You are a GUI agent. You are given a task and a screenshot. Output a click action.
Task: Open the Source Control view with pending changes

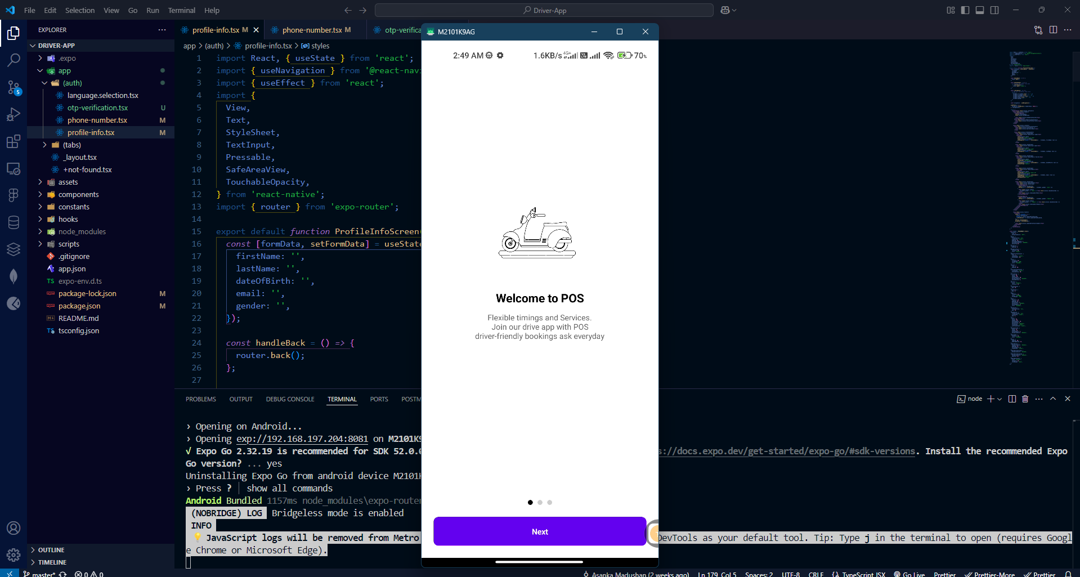point(14,88)
